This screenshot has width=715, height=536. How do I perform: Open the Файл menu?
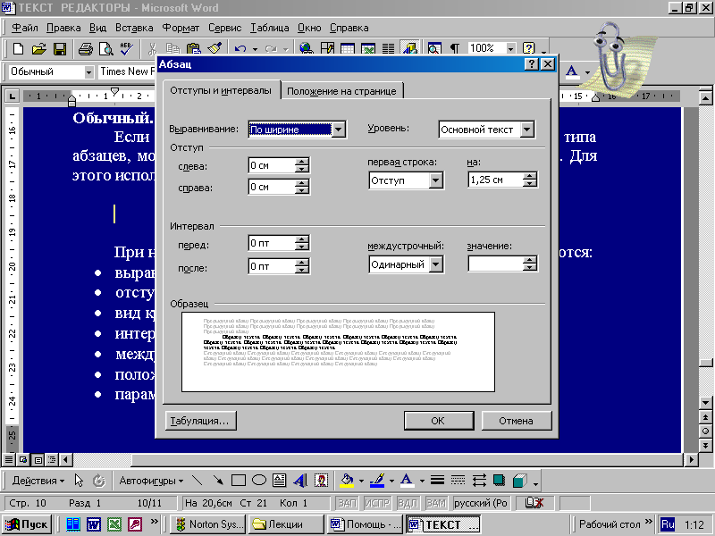click(x=25, y=28)
